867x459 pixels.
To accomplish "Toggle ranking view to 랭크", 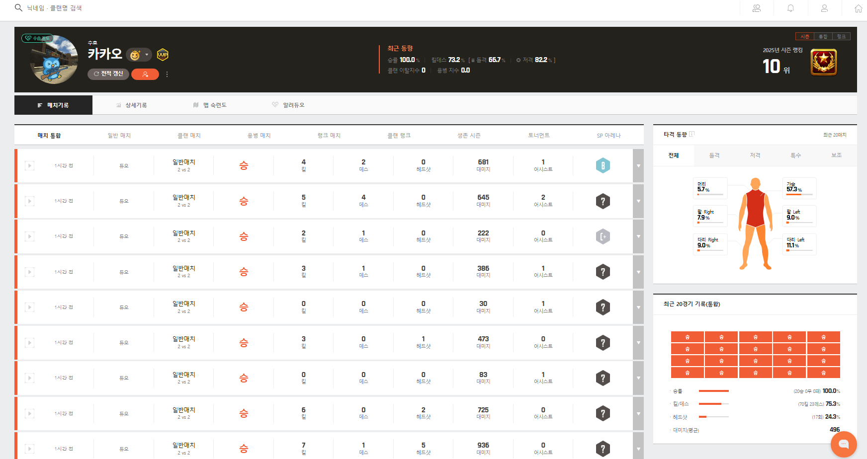I will [841, 36].
